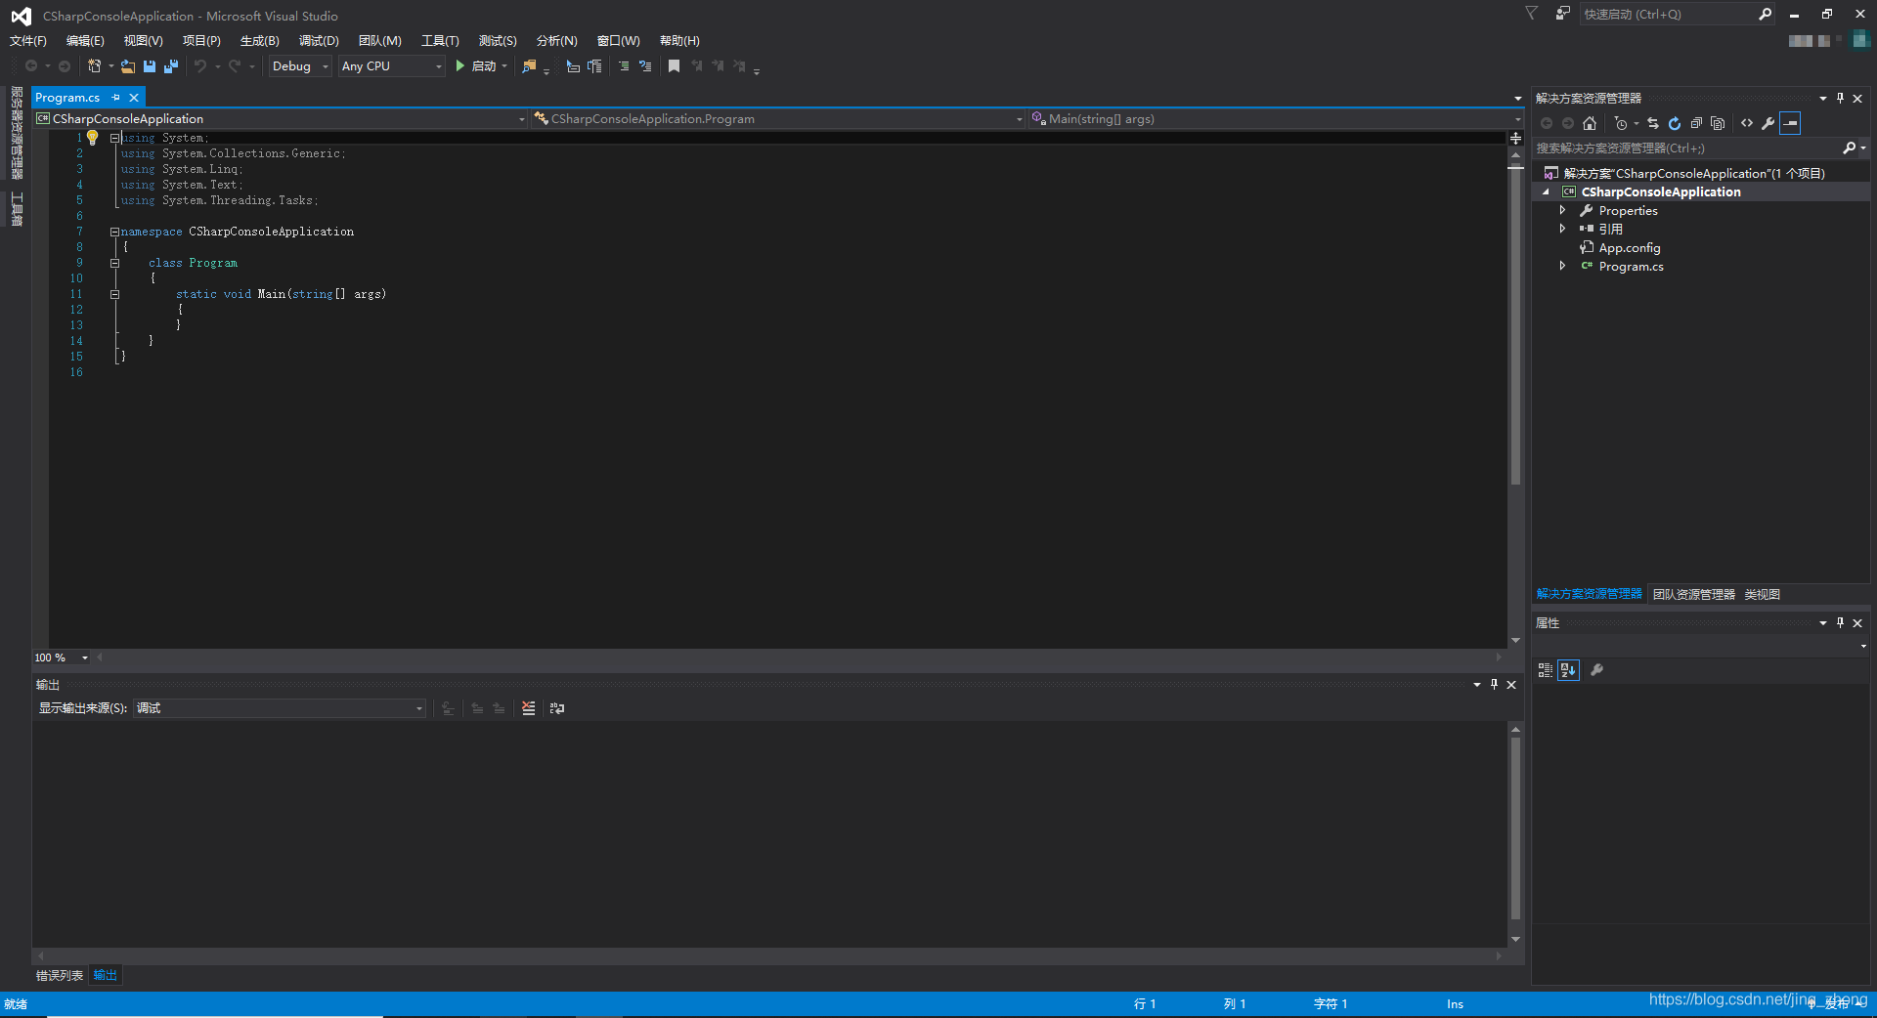The image size is (1877, 1018).
Task: Open the 文件(F) menu
Action: [x=28, y=41]
